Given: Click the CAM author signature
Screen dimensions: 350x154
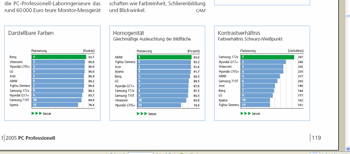Looking at the screenshot, I should 201,11.
